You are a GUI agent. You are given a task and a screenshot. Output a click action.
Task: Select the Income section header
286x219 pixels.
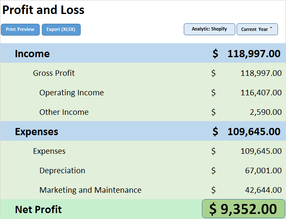point(32,54)
